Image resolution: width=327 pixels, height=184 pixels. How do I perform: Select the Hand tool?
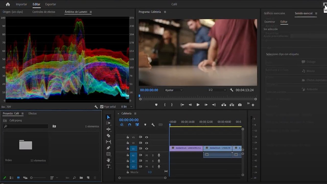[108, 160]
